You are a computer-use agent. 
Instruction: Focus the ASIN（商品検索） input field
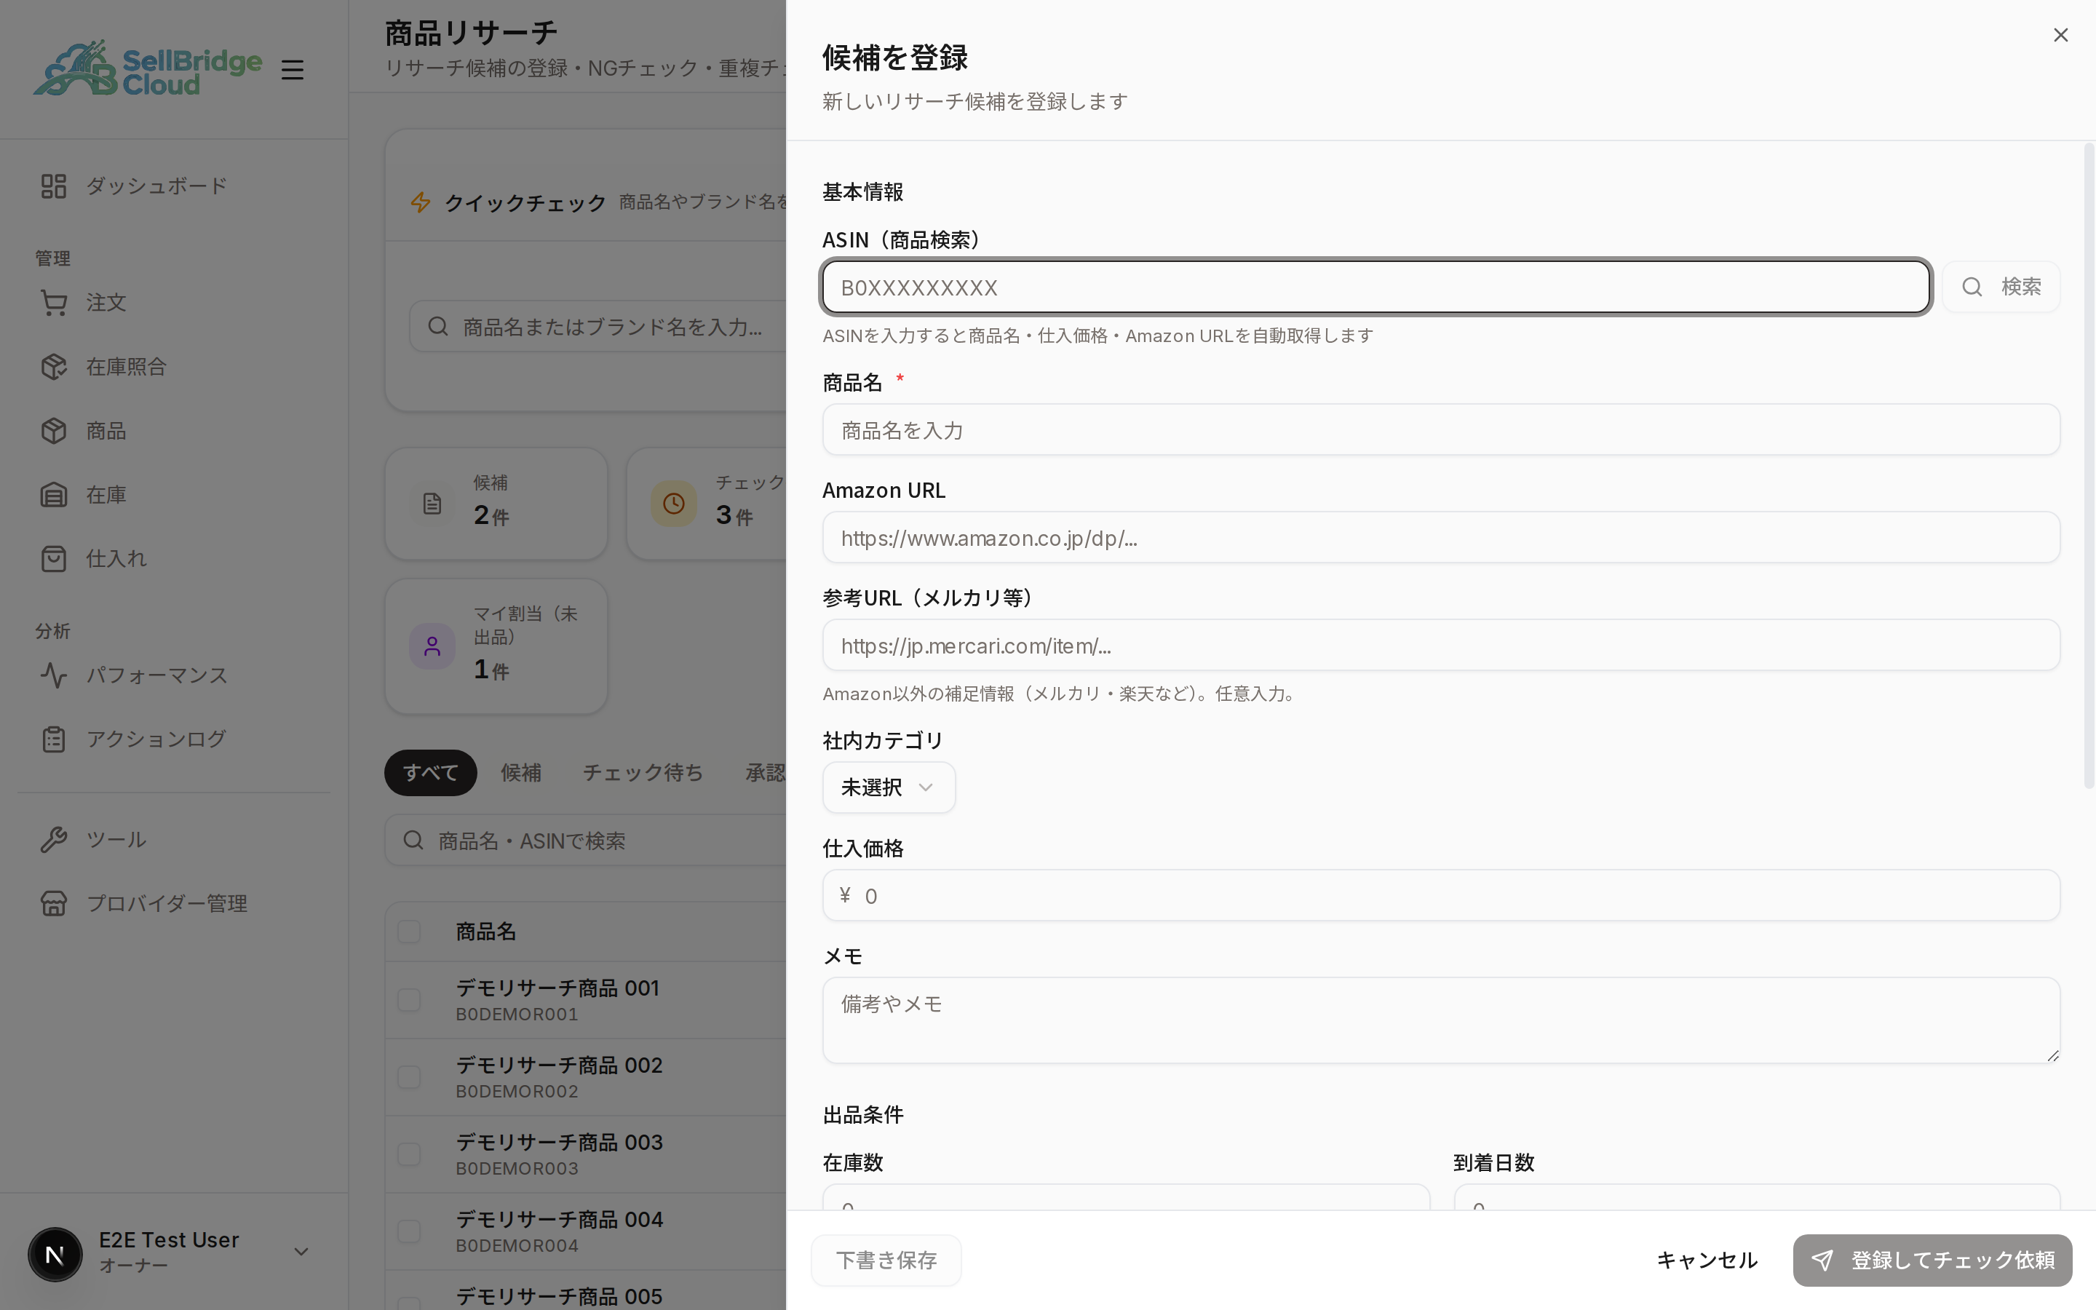pyautogui.click(x=1376, y=287)
